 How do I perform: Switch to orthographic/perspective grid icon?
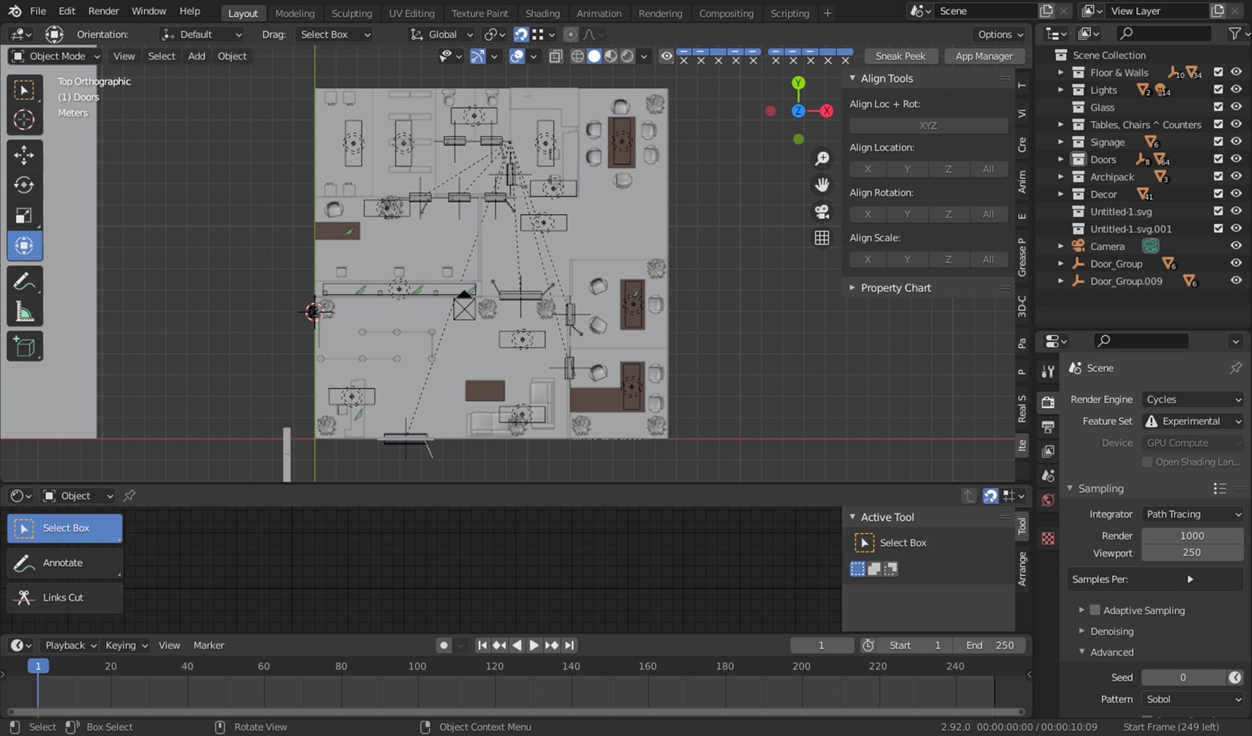tap(822, 238)
